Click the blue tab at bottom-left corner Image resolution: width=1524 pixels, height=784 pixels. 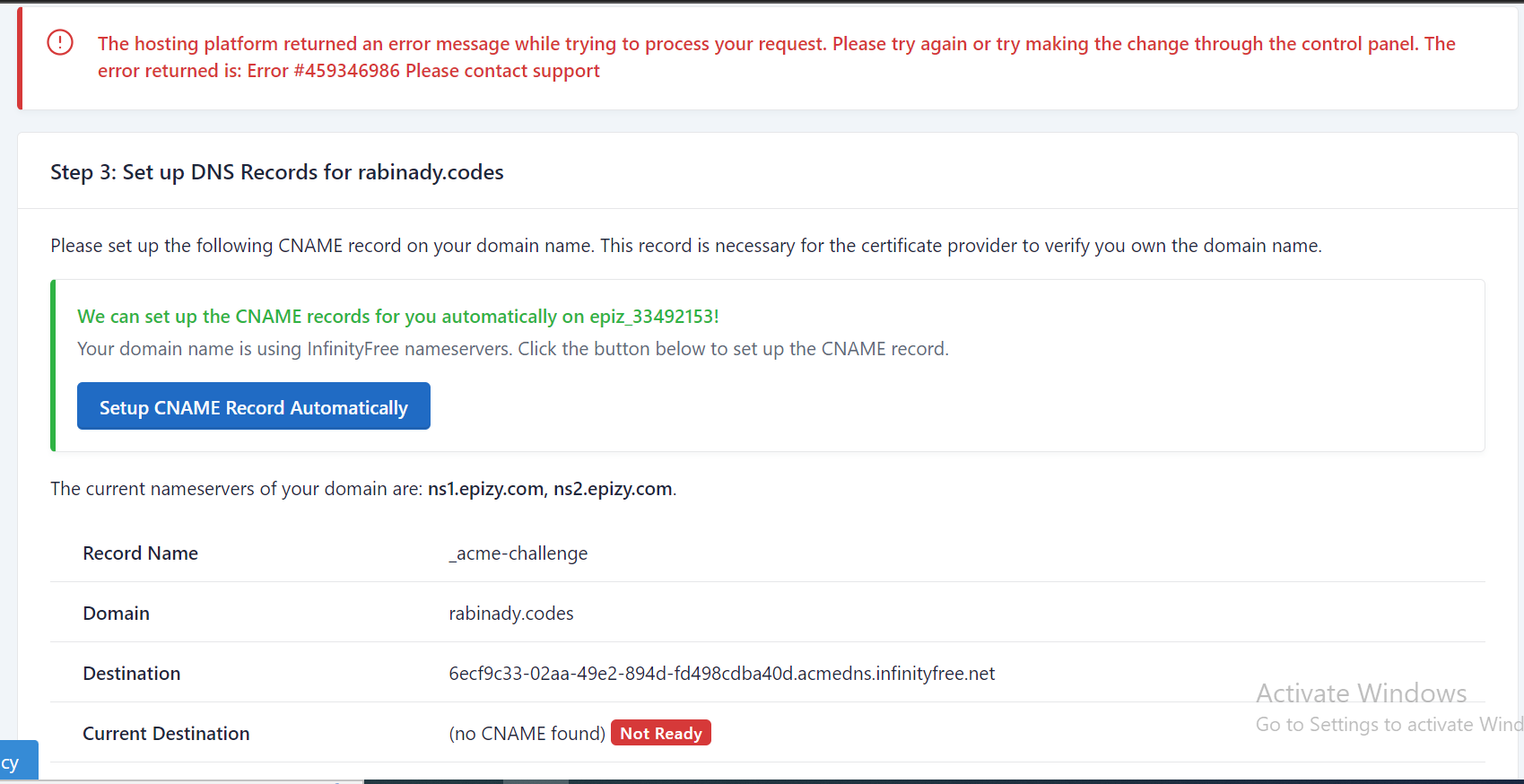click(x=18, y=762)
